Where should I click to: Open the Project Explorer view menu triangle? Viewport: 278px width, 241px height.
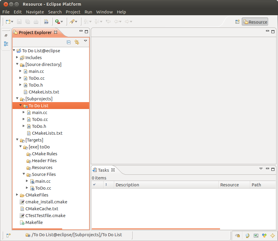[x=85, y=41]
